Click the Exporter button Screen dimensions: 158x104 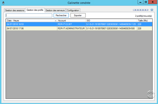click(x=78, y=15)
